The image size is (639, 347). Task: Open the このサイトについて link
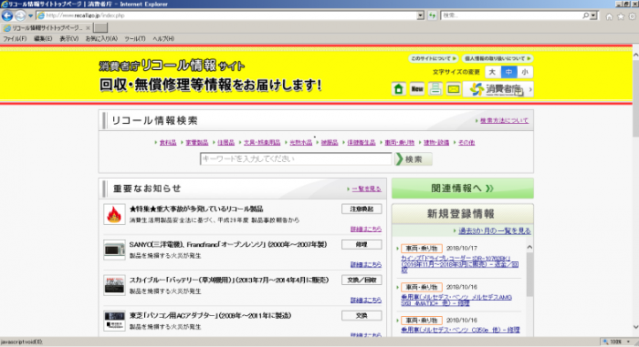tap(434, 58)
